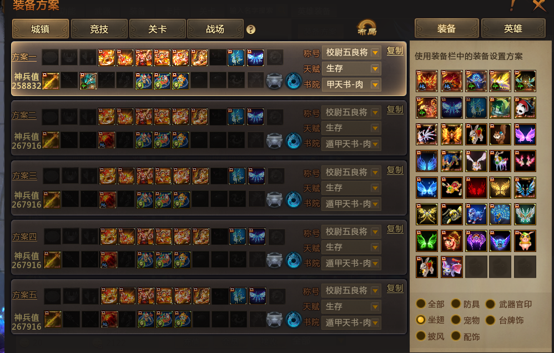
Task: Click the 布局 layout arrow icon
Action: (367, 28)
